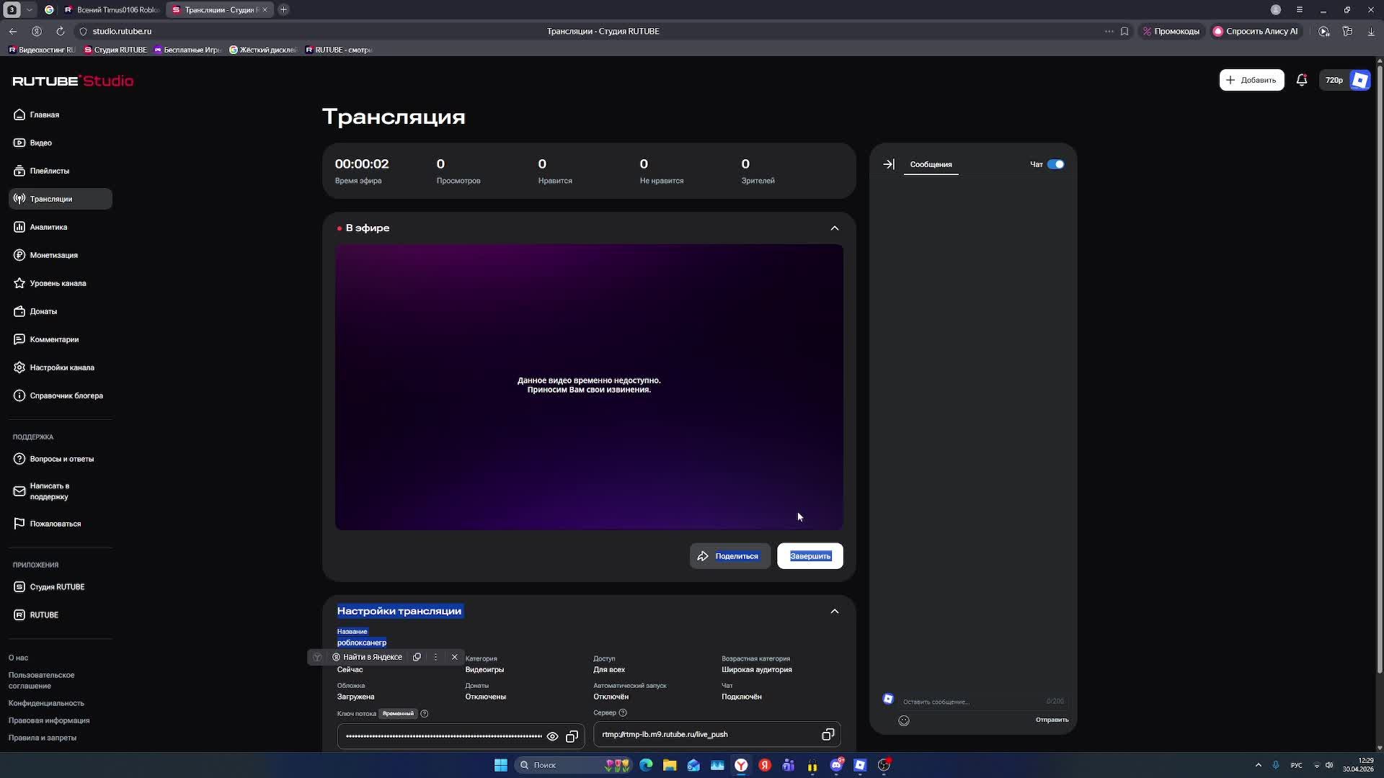Open Windows Start menu on taskbar
1384x778 pixels.
click(500, 765)
